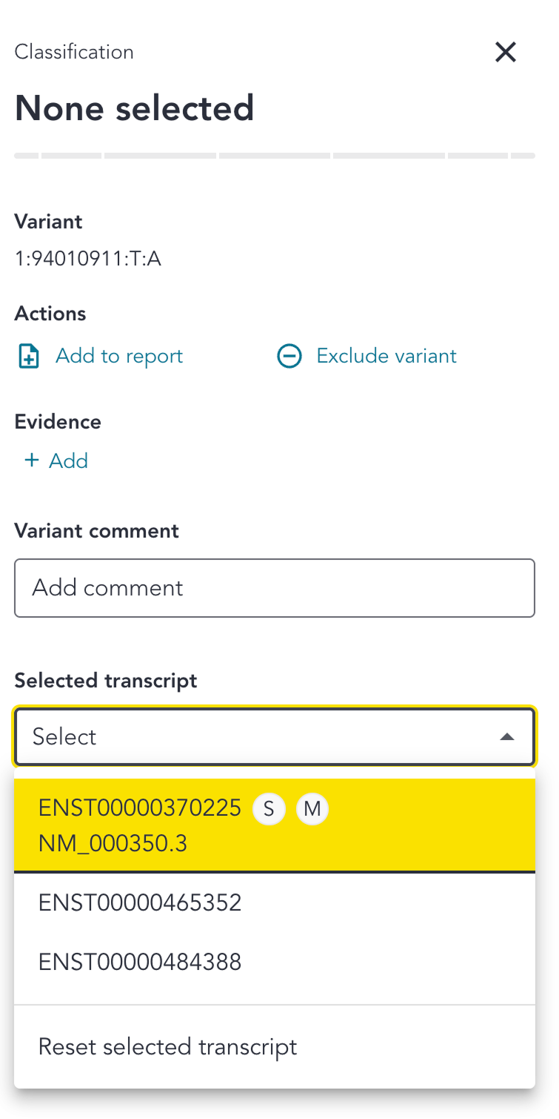Focus the Add comment text field
Screen dimensions: 559x1119
pos(275,588)
